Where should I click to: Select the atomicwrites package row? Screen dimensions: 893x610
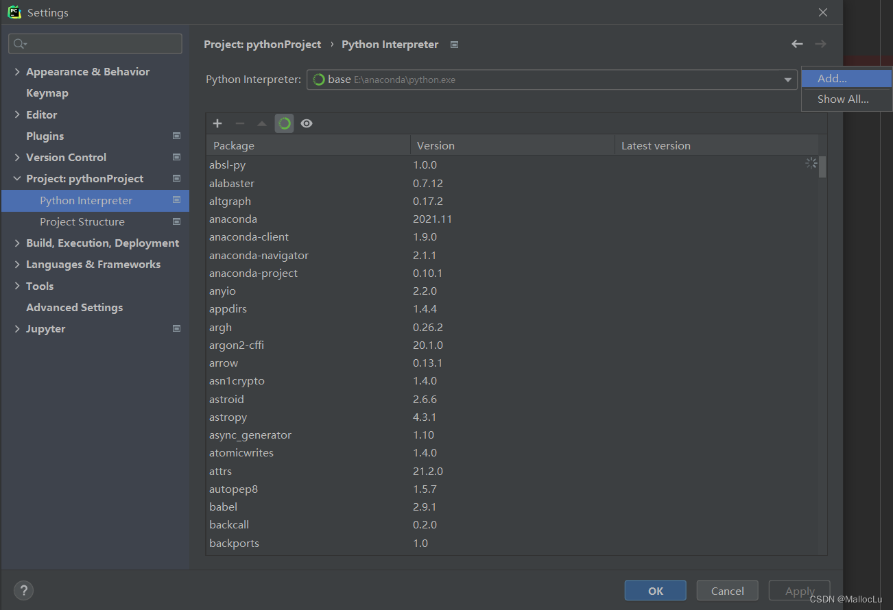[512, 453]
